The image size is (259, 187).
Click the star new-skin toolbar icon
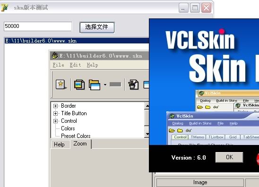(61, 85)
